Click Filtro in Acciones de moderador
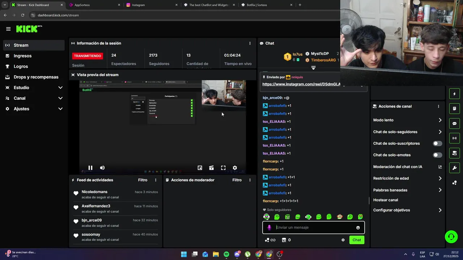Screen dimensions: 463x260 (237, 180)
